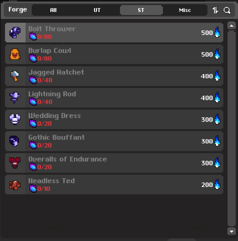This screenshot has width=238, height=241.
Task: Click the blue flame beside Bolt Thrower's 500
Action: click(x=217, y=32)
